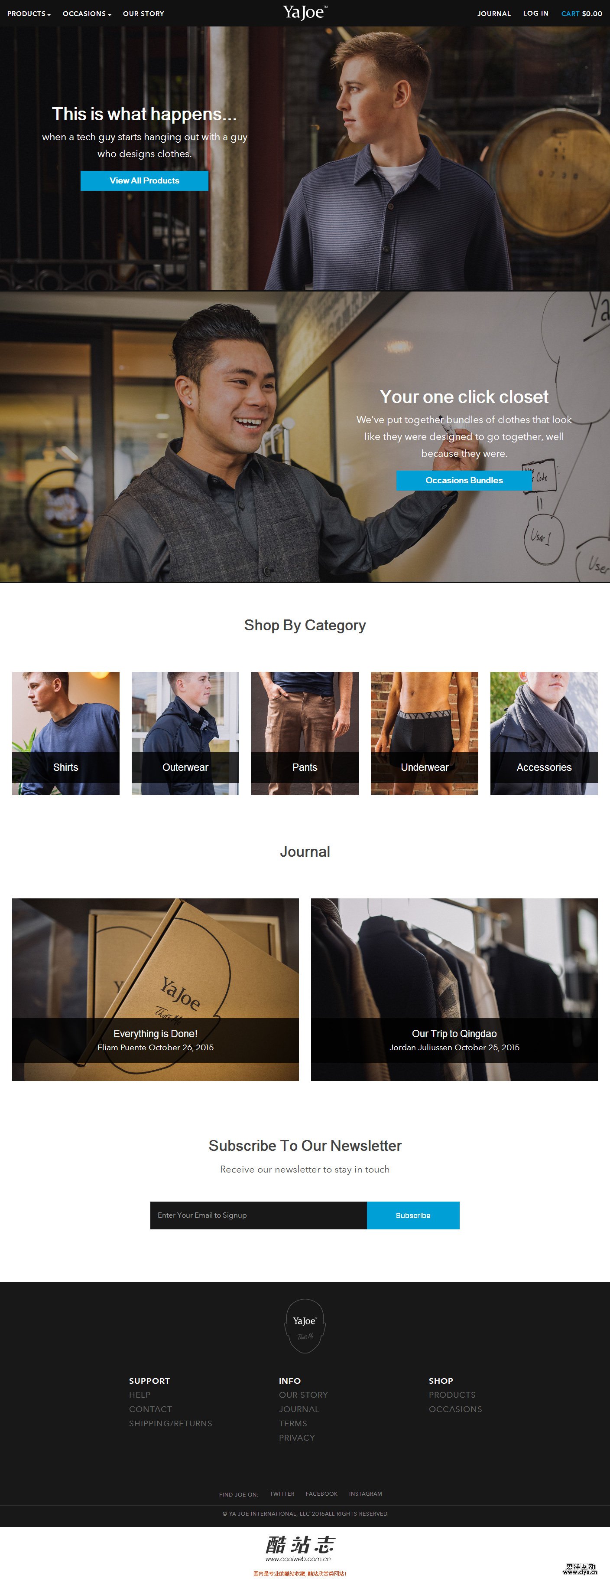Open the Our Trip to Qingdao post
The image size is (610, 1579).
[454, 989]
